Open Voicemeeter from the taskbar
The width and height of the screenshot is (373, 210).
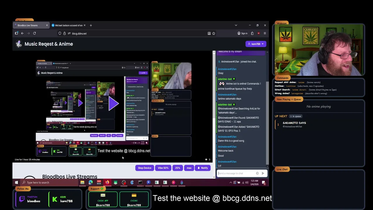(x=99, y=183)
